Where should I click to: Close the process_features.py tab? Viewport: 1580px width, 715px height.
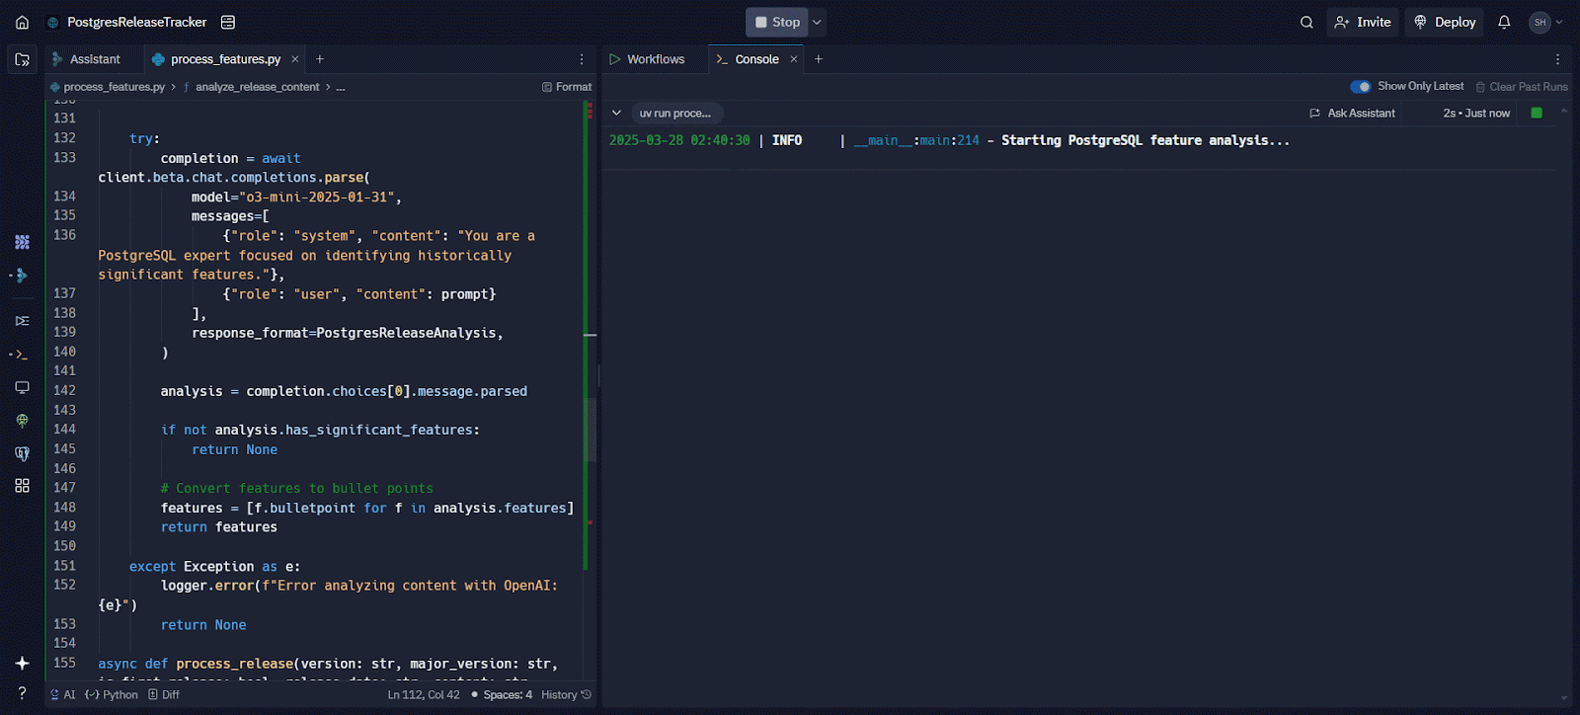point(294,59)
